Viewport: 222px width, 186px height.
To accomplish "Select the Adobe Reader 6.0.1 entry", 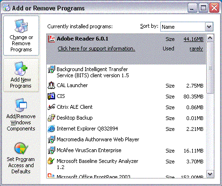I will coord(126,49).
